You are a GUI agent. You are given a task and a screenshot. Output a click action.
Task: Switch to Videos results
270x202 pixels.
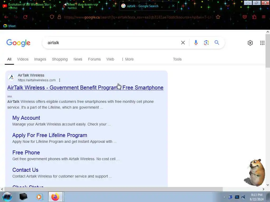(23, 59)
